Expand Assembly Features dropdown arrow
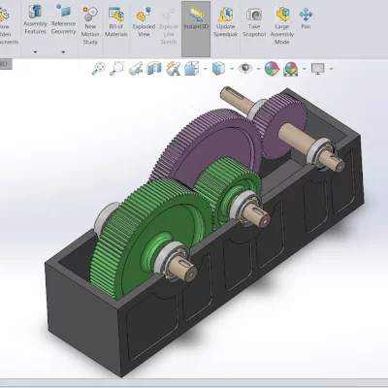This screenshot has height=388, width=388. [x=36, y=52]
